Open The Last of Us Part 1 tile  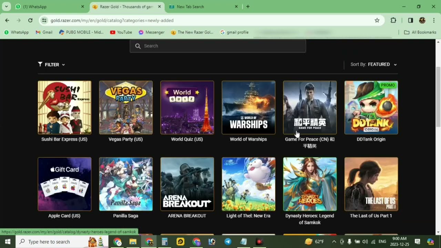[371, 184]
